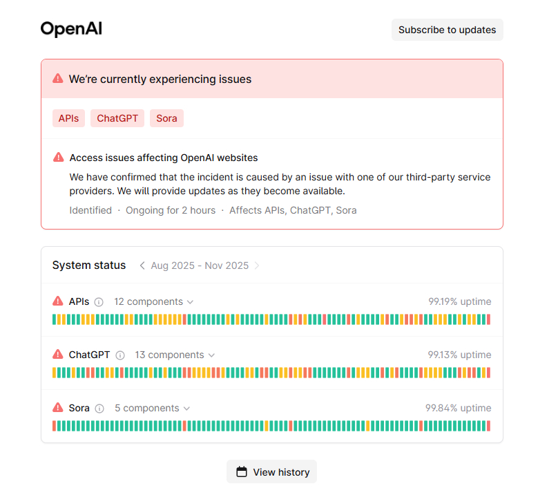
Task: Open the Access issues incident details
Action: click(164, 157)
